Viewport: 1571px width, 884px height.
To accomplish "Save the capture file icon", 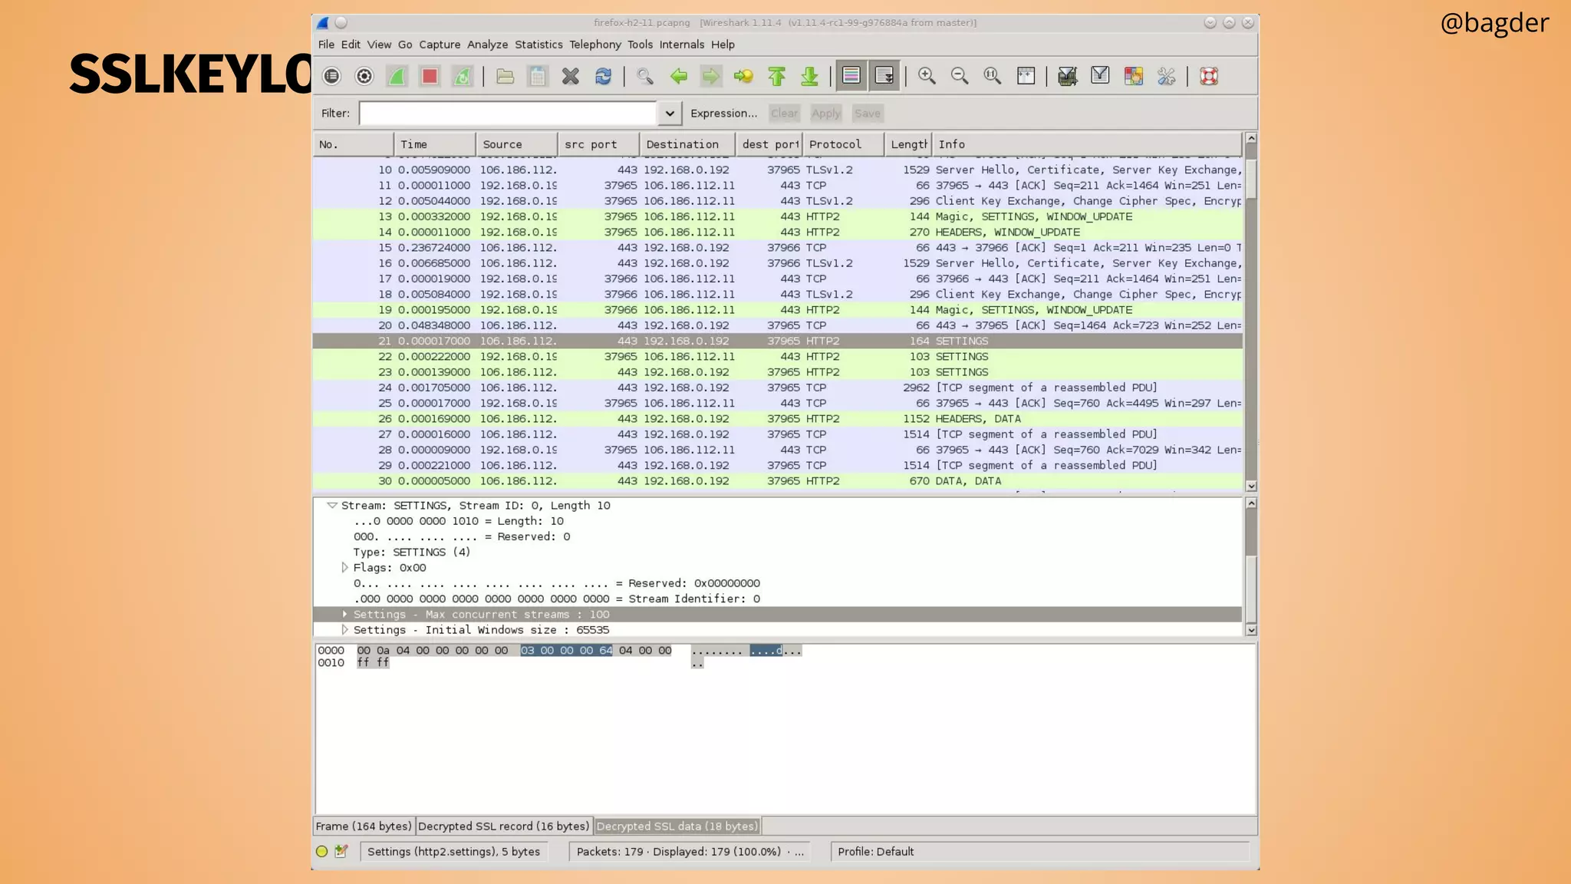I will pyautogui.click(x=538, y=76).
